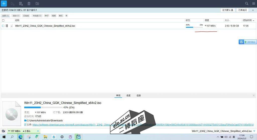Viewport: 257px width, 140px height.
Task: Open the hamburger main menu
Action: click(x=253, y=4)
